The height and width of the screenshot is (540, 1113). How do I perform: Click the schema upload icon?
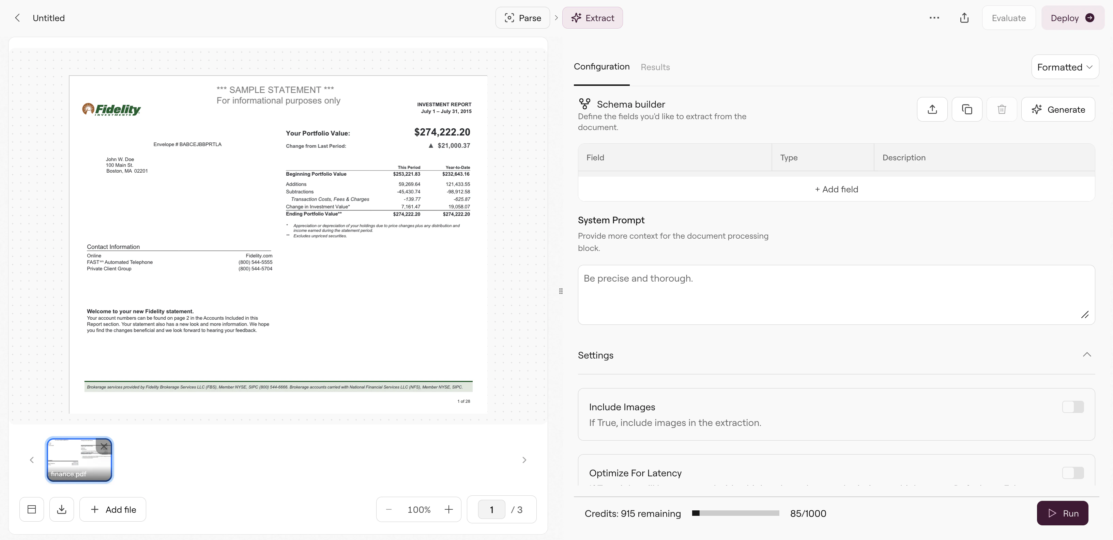click(932, 109)
